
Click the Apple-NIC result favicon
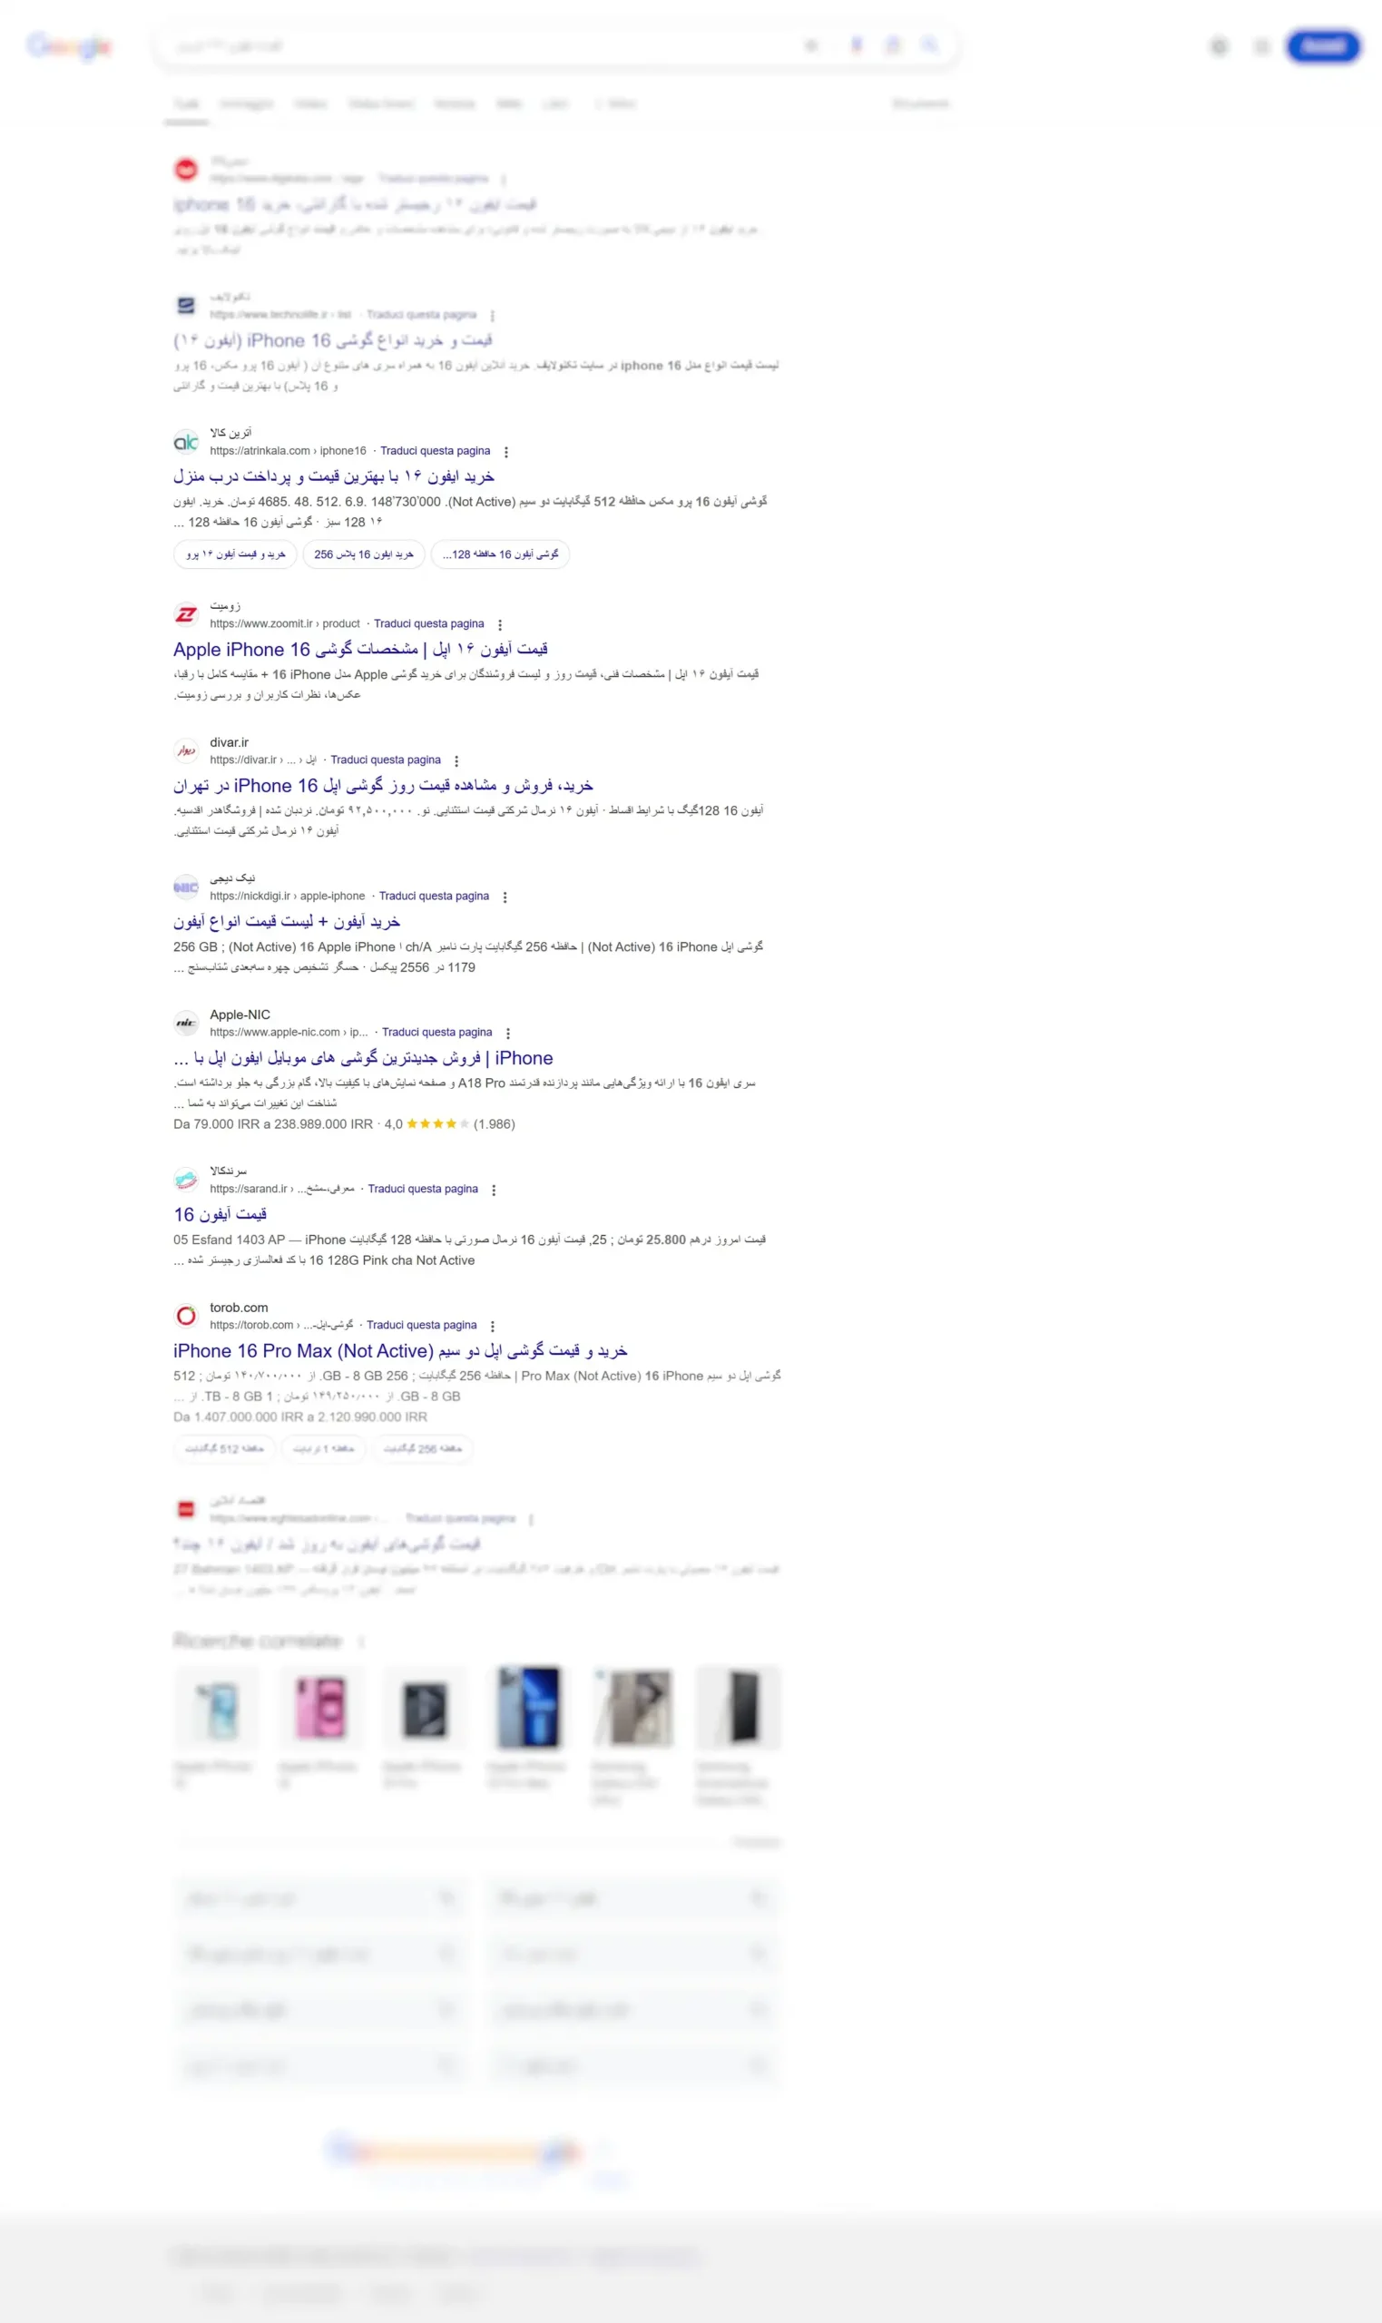point(186,1024)
